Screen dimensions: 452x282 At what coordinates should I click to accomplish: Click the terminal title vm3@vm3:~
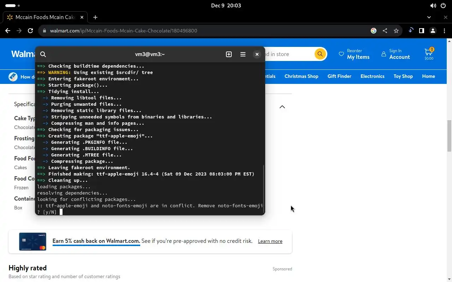tap(150, 54)
